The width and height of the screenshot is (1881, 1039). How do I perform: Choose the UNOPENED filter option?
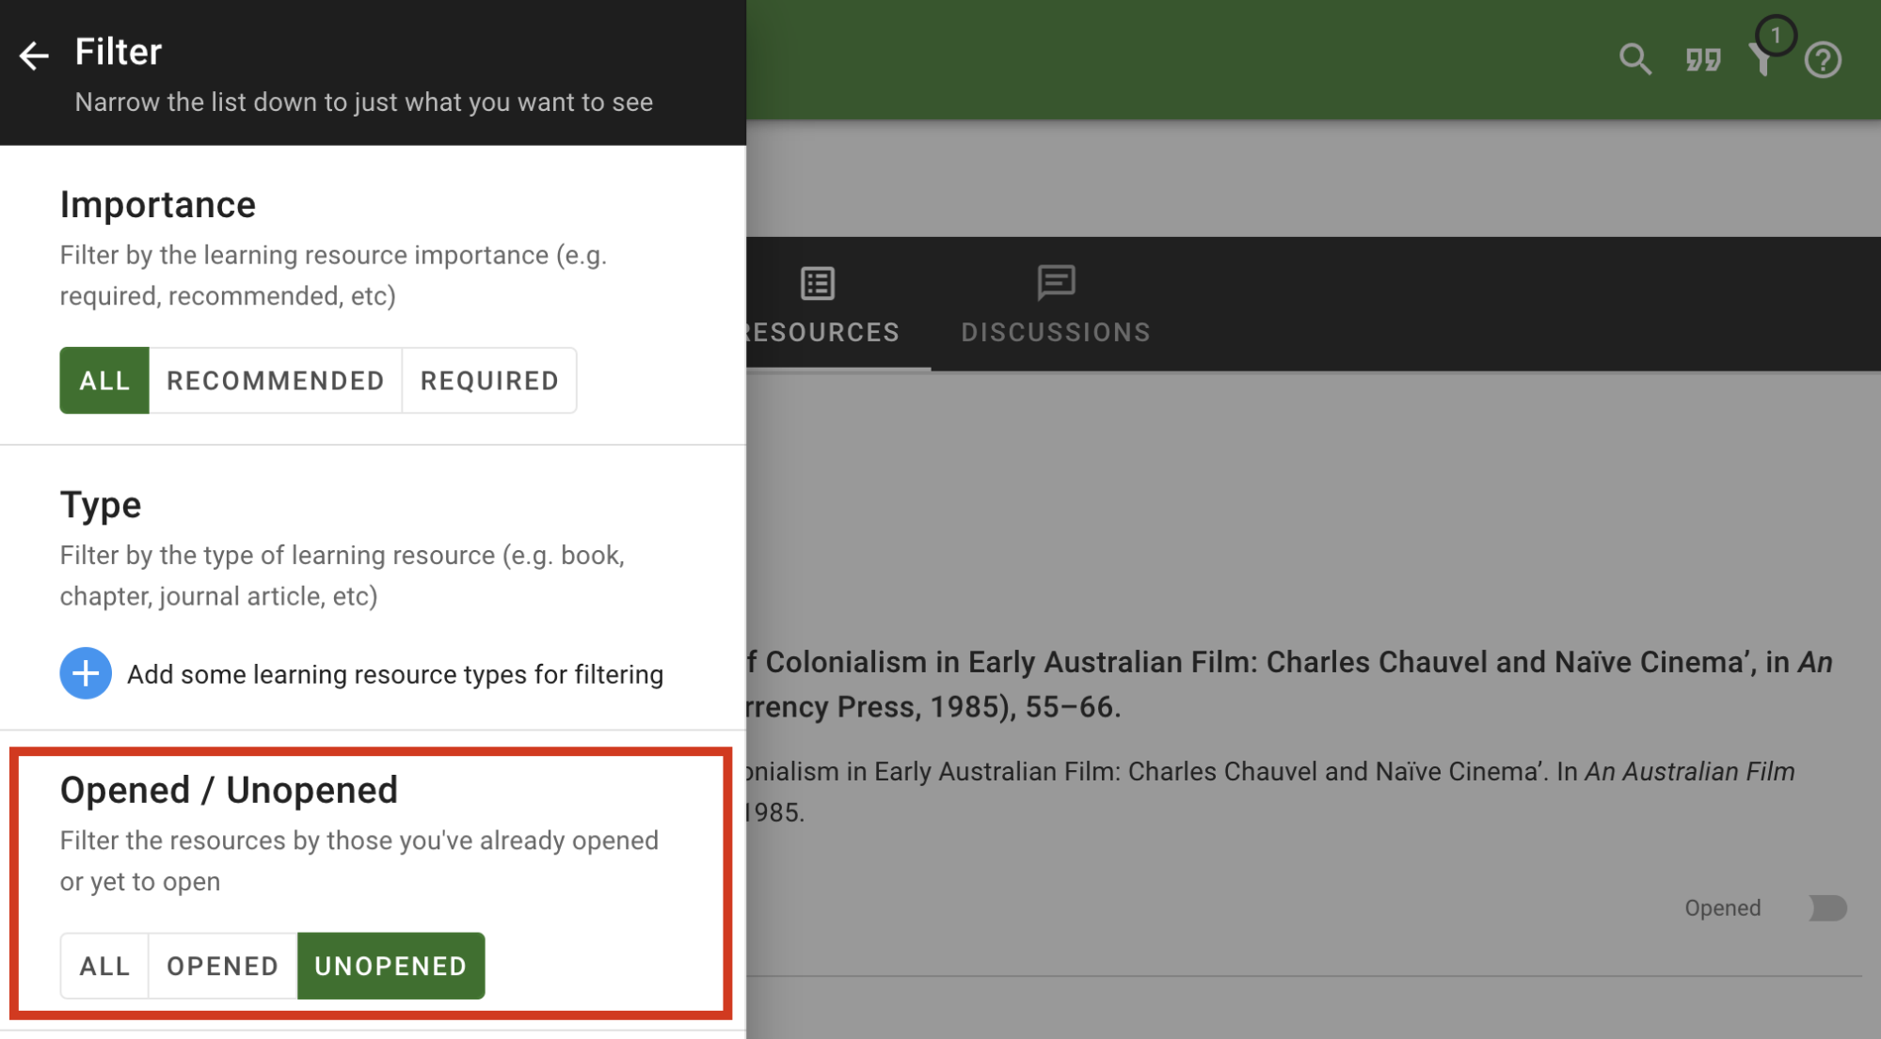pos(391,966)
